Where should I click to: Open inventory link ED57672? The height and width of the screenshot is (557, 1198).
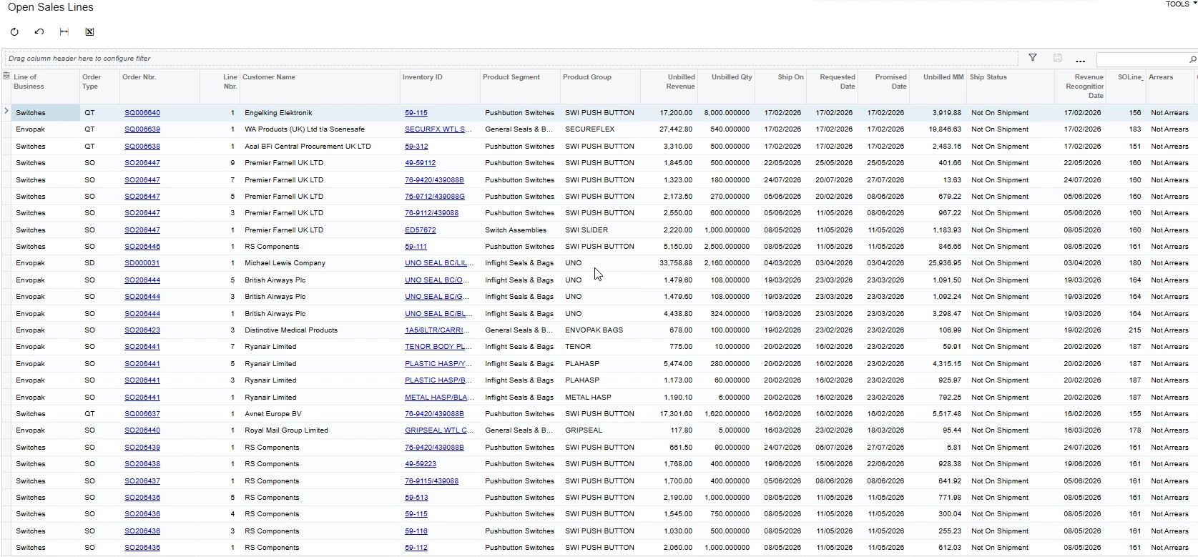coord(421,230)
